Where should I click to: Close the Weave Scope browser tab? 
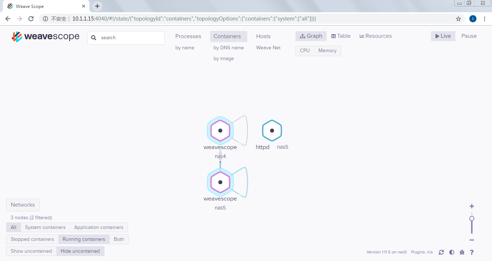tap(84, 6)
